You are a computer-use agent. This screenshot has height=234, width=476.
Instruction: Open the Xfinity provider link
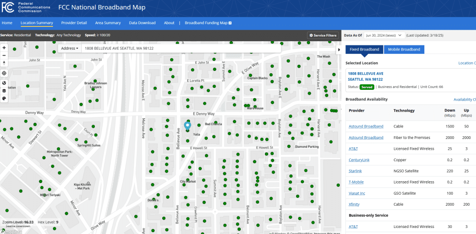coord(354,204)
